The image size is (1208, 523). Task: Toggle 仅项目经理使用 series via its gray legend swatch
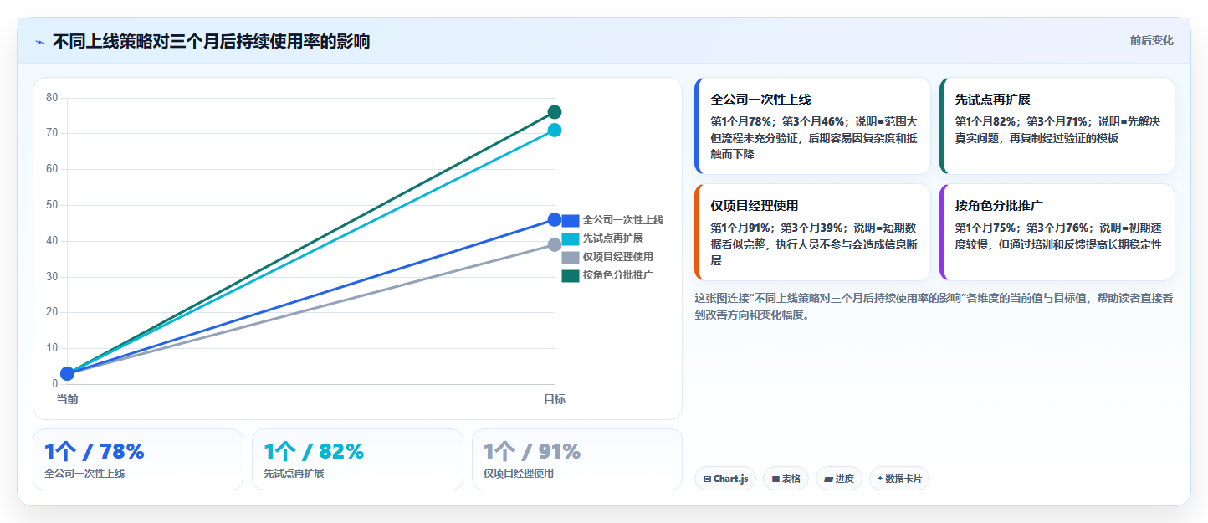coord(570,257)
